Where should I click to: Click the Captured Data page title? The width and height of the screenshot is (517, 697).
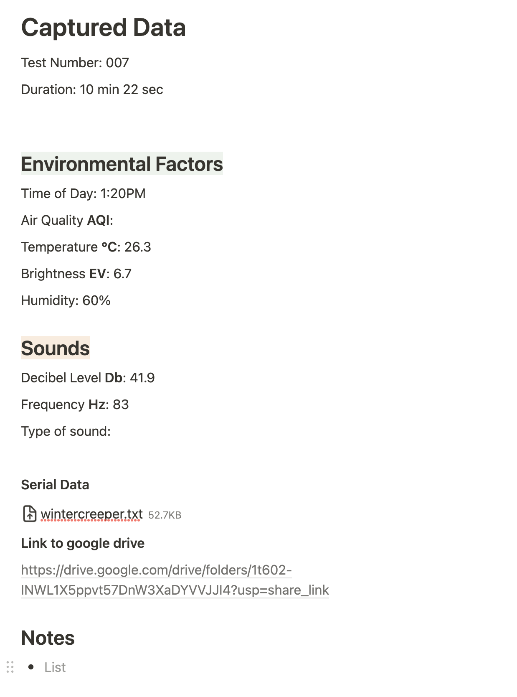coord(103,28)
